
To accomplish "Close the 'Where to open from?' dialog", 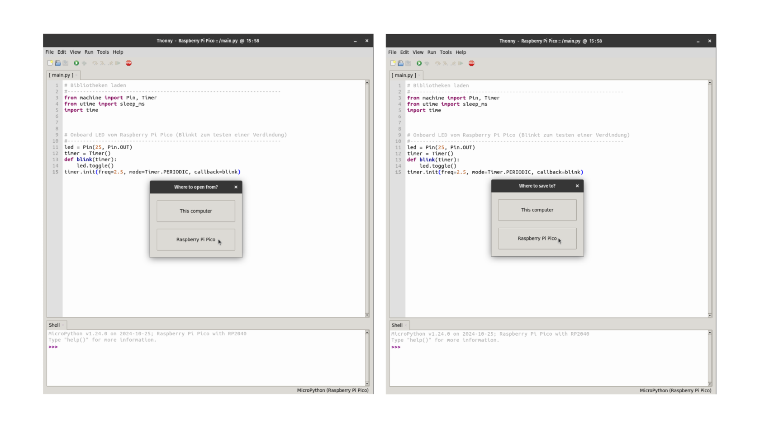I will [236, 187].
